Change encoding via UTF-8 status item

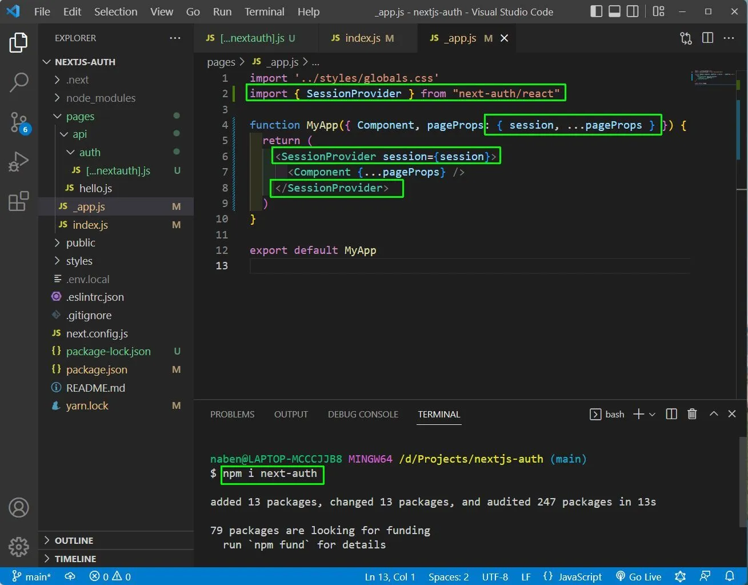(x=495, y=576)
